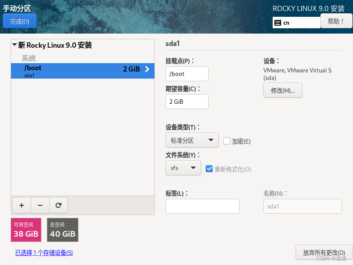Screen dimensions: 353x265
Task: Click the reload storage configuration button
Action: (x=59, y=205)
